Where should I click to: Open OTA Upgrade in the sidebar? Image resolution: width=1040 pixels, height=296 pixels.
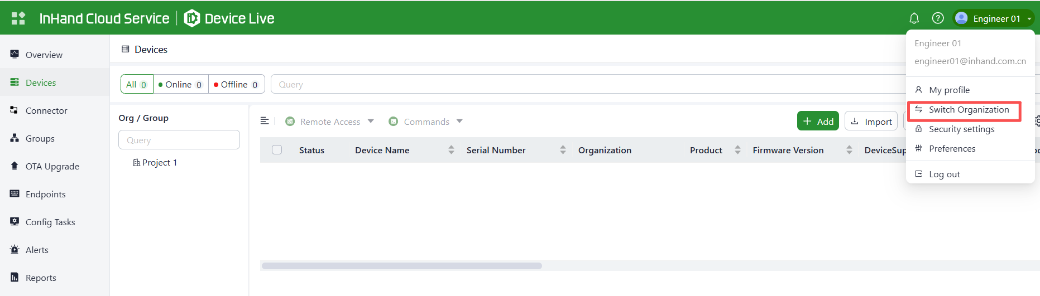click(52, 166)
